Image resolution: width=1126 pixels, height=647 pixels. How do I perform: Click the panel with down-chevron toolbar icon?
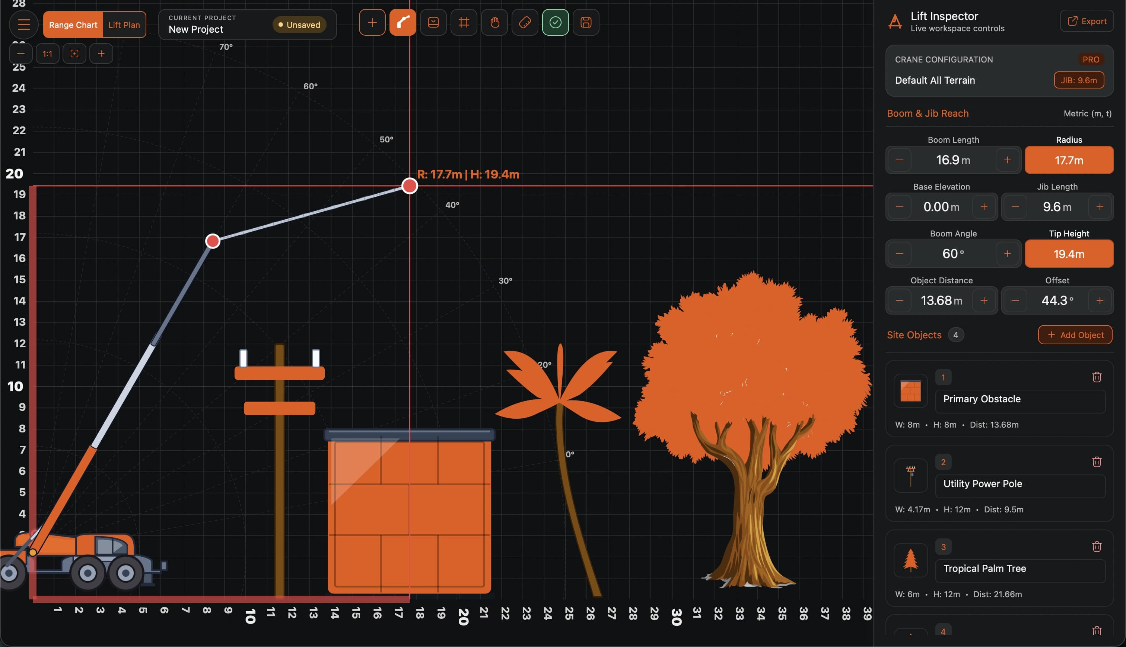click(433, 22)
